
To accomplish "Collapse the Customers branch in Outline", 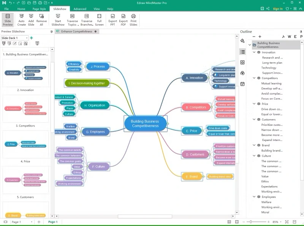I will coord(254,119).
